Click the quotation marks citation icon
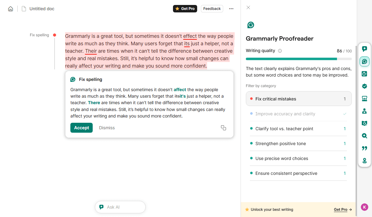The image size is (372, 217). (365, 148)
